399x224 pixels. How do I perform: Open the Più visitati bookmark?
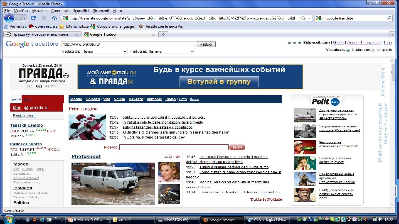[15, 27]
